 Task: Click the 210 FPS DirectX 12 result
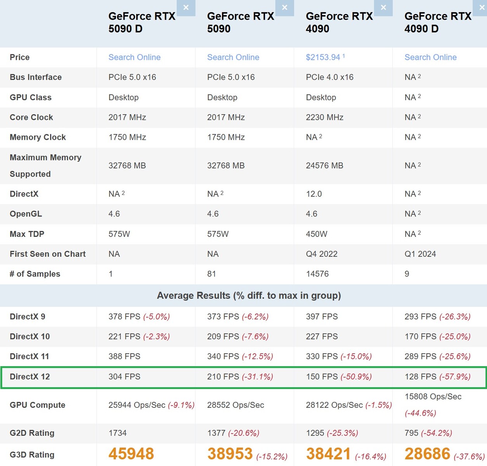pos(223,377)
